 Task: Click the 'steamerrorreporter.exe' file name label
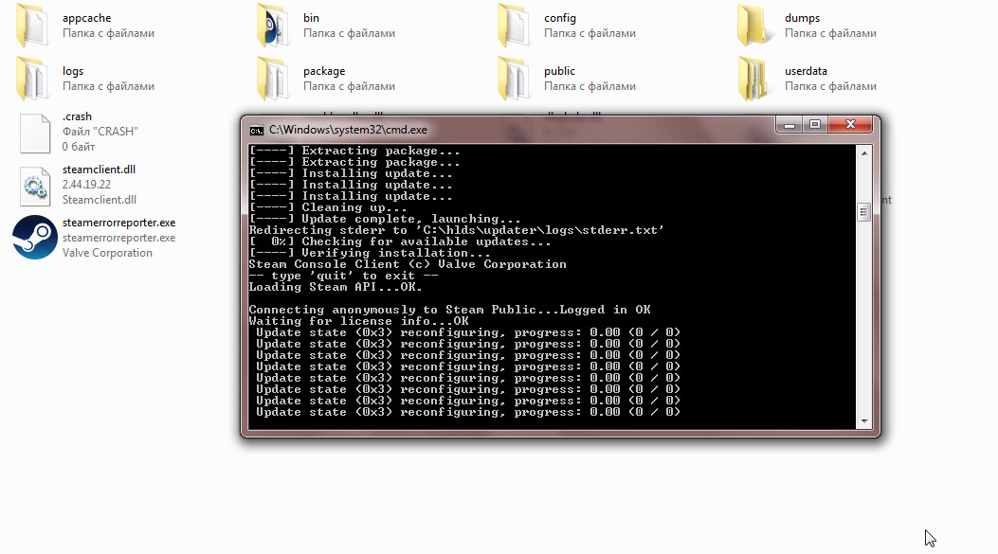(119, 223)
